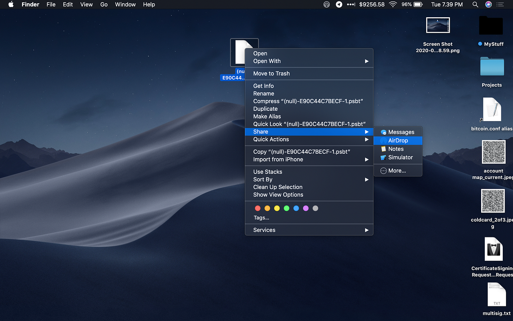Image resolution: width=513 pixels, height=321 pixels.
Task: Open the Finder menu
Action: point(30,4)
